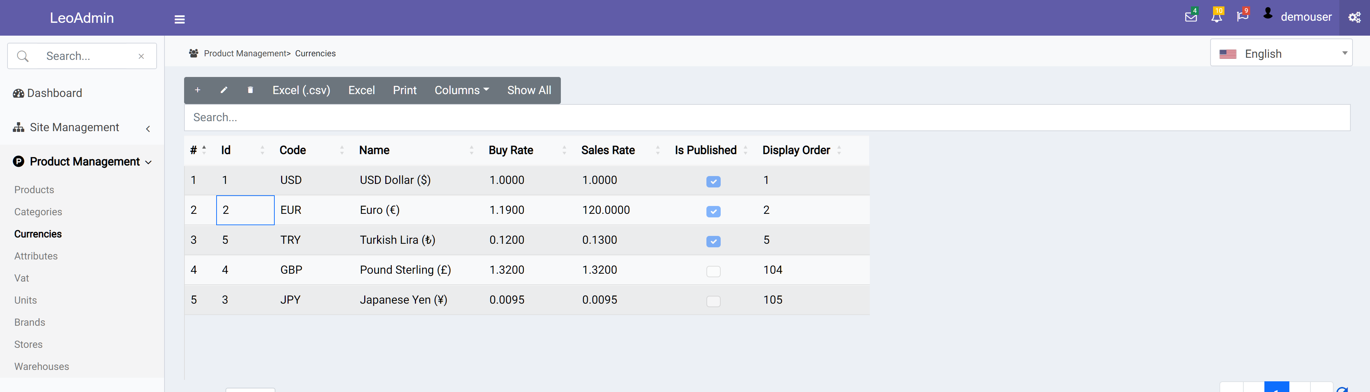
Task: Click the Show All button
Action: [x=529, y=90]
